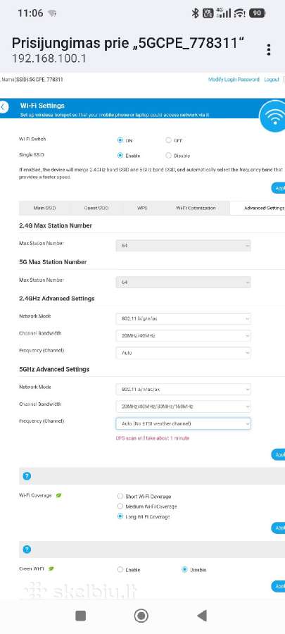Tap the back chevron beside Wi-Fi Settings
This screenshot has width=285, height=634.
(x=4, y=108)
